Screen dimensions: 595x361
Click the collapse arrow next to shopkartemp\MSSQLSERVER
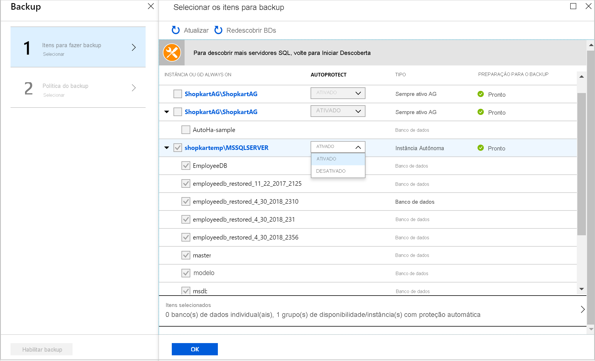167,148
